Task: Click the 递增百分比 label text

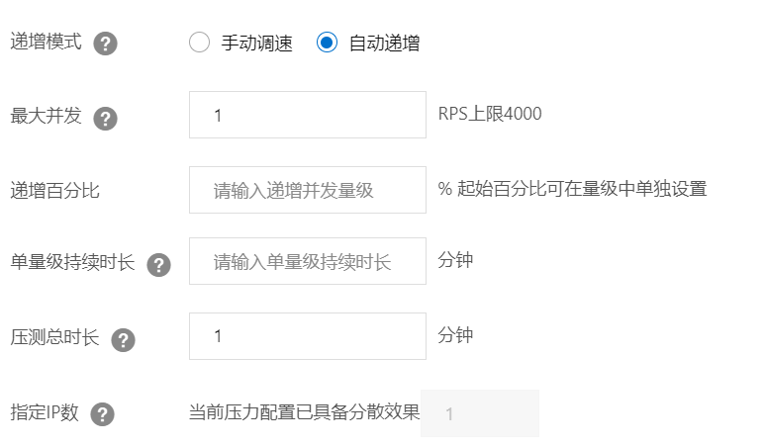Action: [x=54, y=190]
